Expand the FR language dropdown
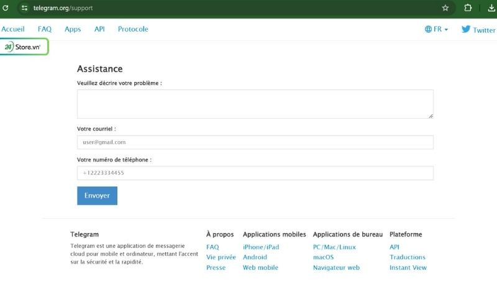Screen dimensions: 497x284 point(437,29)
